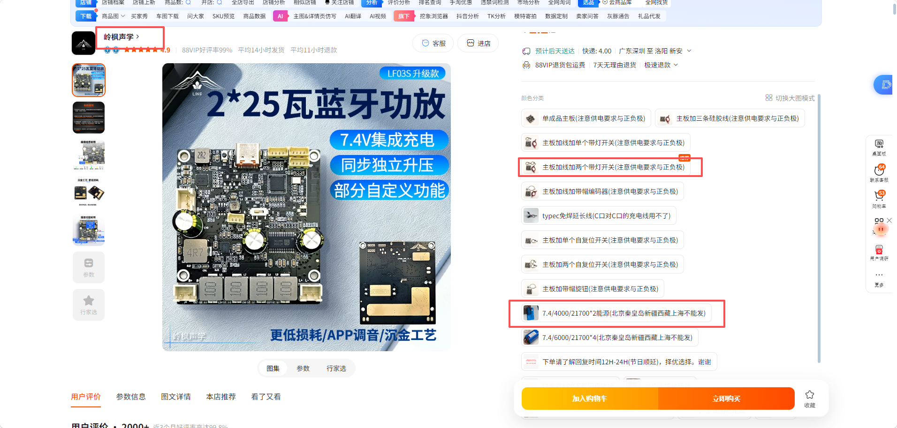Expand the 极速退款 service details chevron
This screenshot has width=897, height=428.
click(x=676, y=65)
